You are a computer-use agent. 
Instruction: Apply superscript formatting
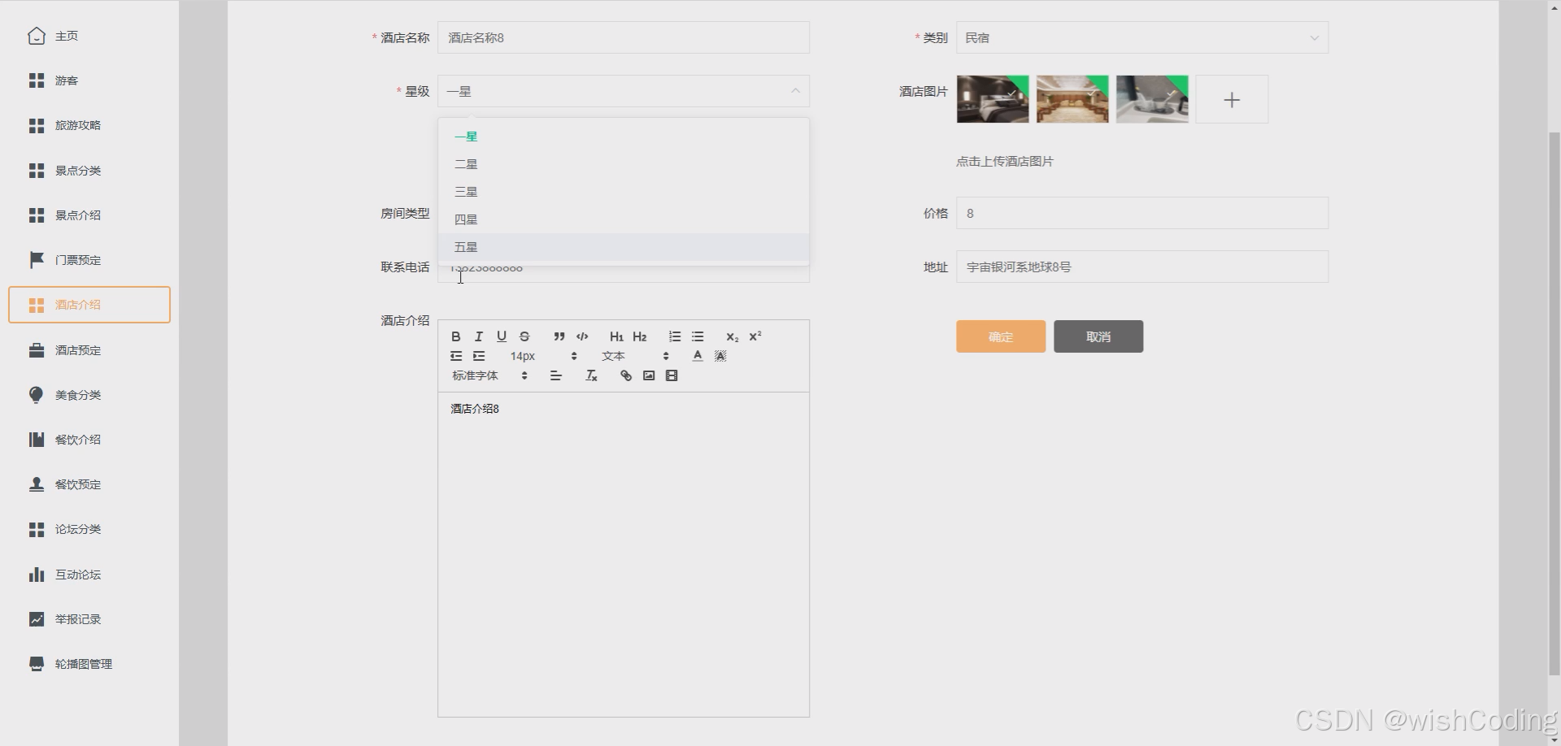(x=755, y=336)
